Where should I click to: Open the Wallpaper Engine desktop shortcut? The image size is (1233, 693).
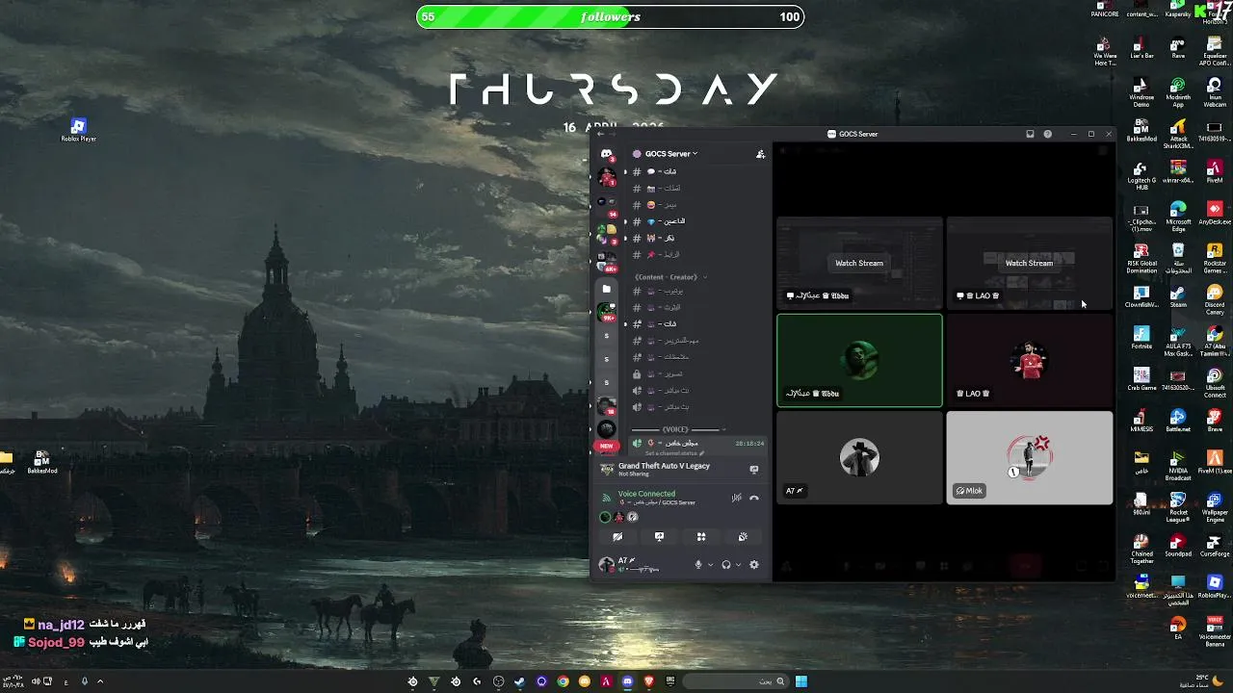point(1215,505)
